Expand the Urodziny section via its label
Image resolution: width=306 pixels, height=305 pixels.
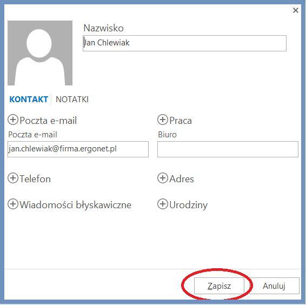pyautogui.click(x=188, y=205)
